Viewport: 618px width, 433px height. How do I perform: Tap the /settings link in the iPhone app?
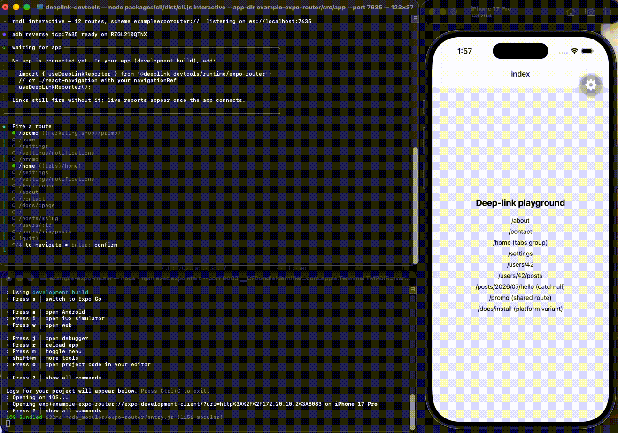(520, 254)
